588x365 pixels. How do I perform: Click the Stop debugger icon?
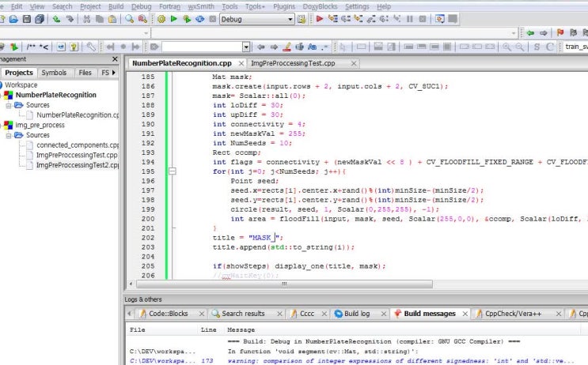423,19
